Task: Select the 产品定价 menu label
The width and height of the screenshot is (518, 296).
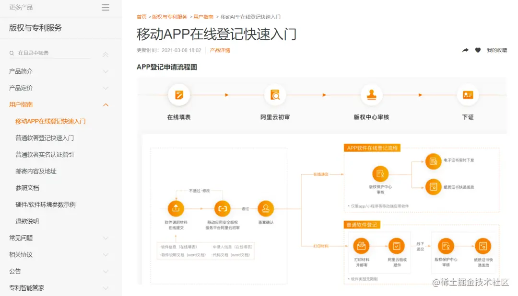Action: click(x=21, y=88)
